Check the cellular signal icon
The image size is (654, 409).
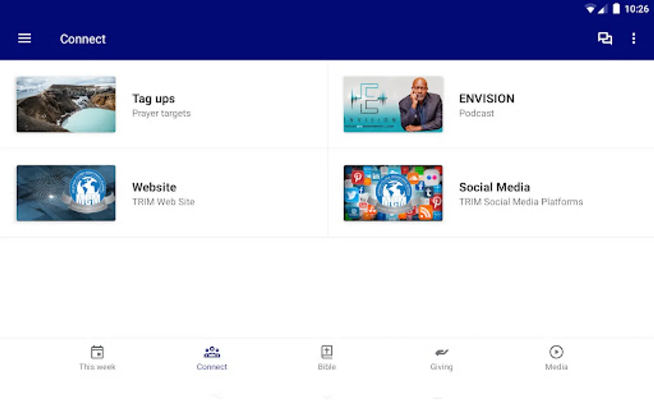pyautogui.click(x=603, y=9)
